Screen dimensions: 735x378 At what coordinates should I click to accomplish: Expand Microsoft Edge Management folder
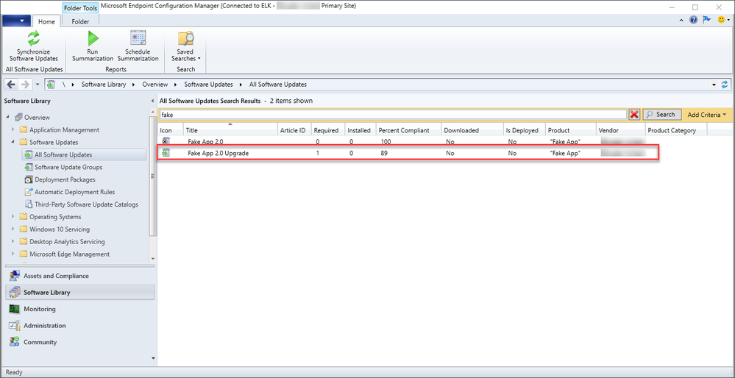click(13, 254)
